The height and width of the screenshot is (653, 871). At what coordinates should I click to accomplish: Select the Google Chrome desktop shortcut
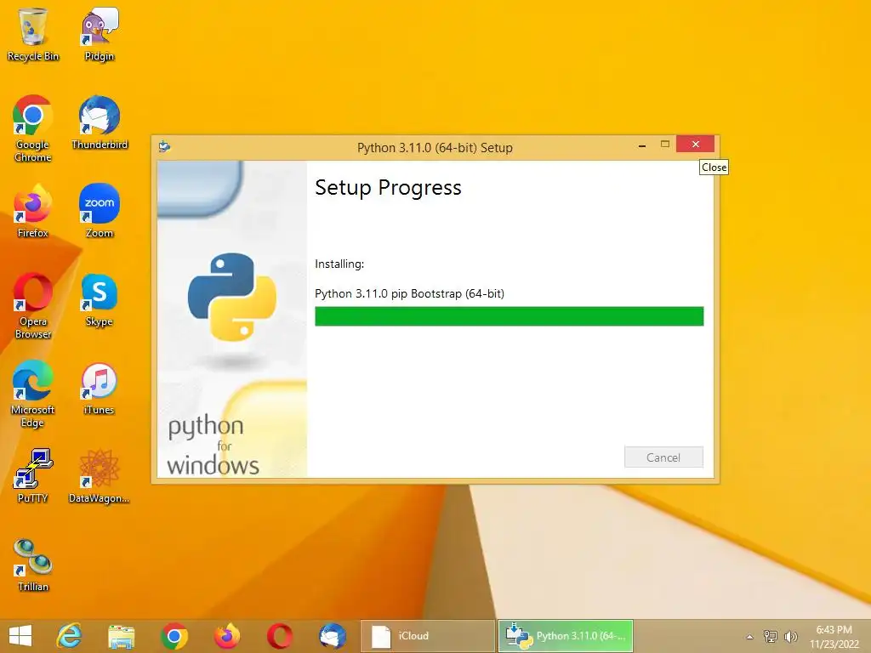click(x=33, y=129)
